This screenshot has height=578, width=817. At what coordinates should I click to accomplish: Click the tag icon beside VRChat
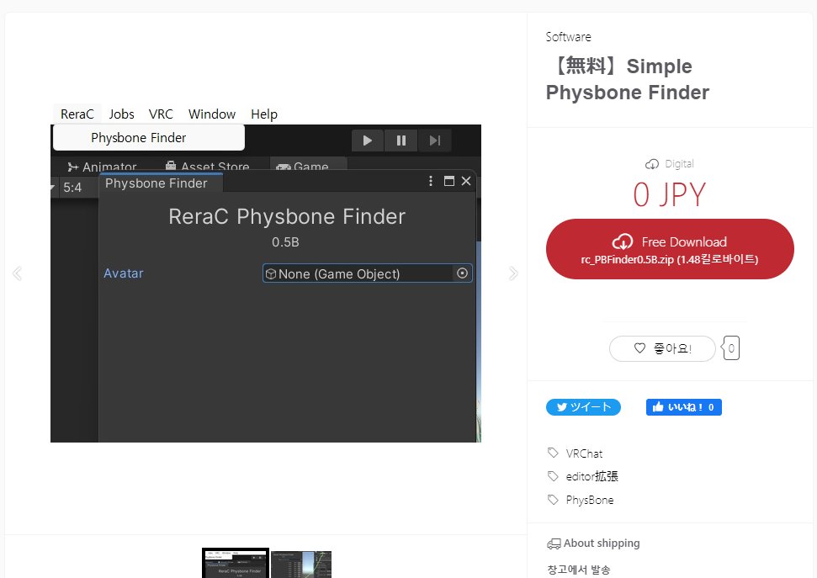(553, 453)
